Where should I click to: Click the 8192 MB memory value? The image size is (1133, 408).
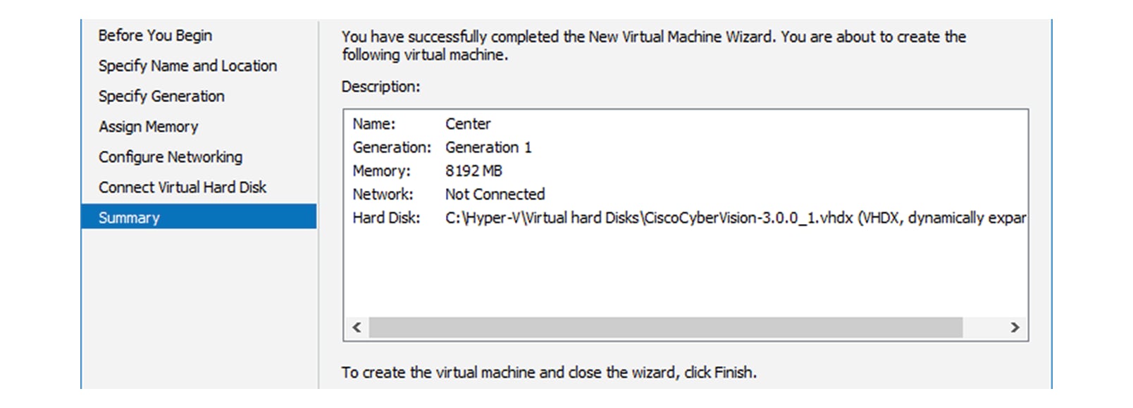point(476,171)
